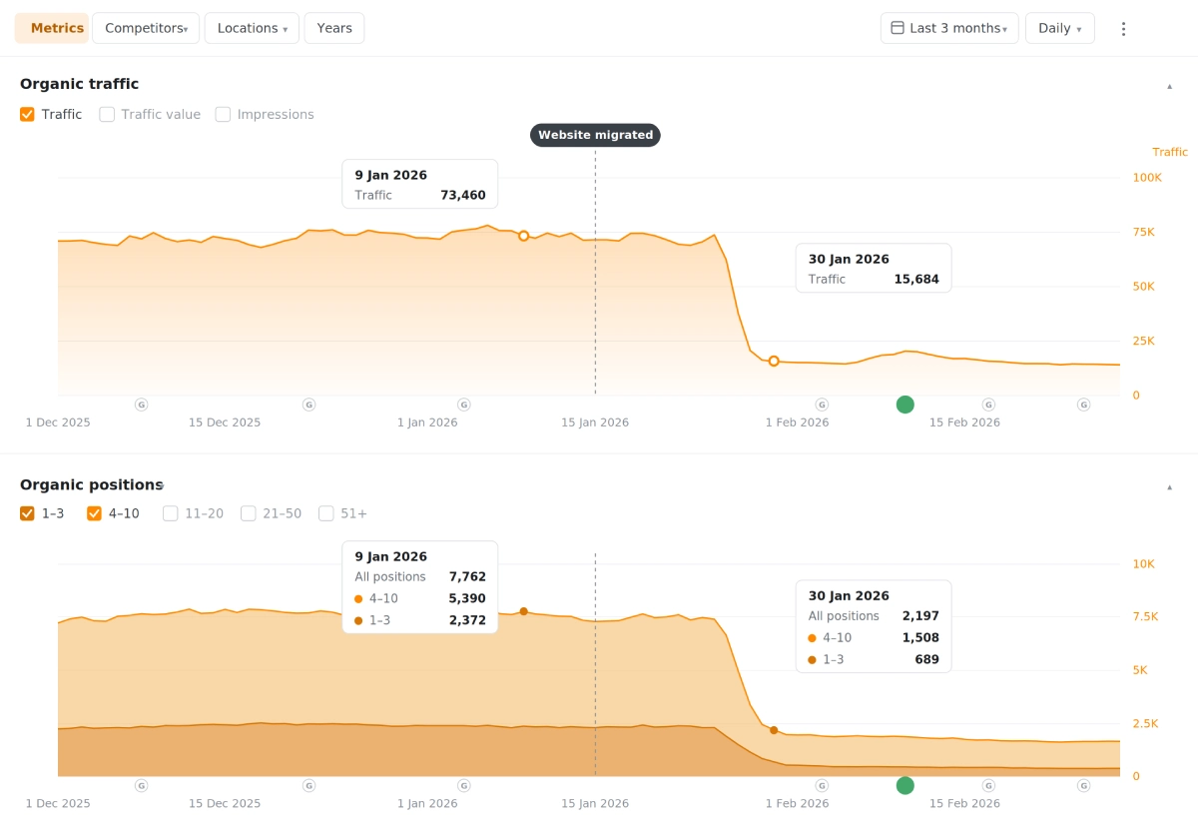Enable the 11–20 positions checkbox

click(170, 513)
